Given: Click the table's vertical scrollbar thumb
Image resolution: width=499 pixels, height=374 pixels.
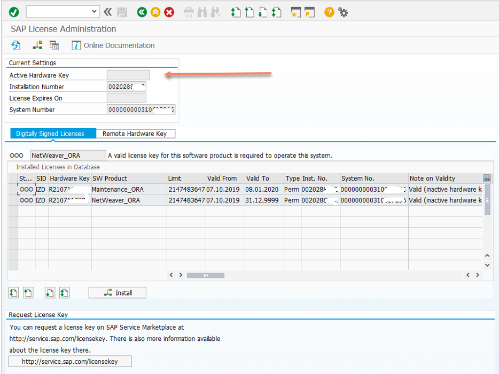Looking at the screenshot, I should [487, 200].
